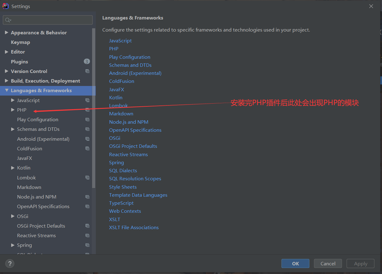Viewport: 382px width, 274px height.
Task: Open the Template Data Languages link
Action: tap(138, 195)
